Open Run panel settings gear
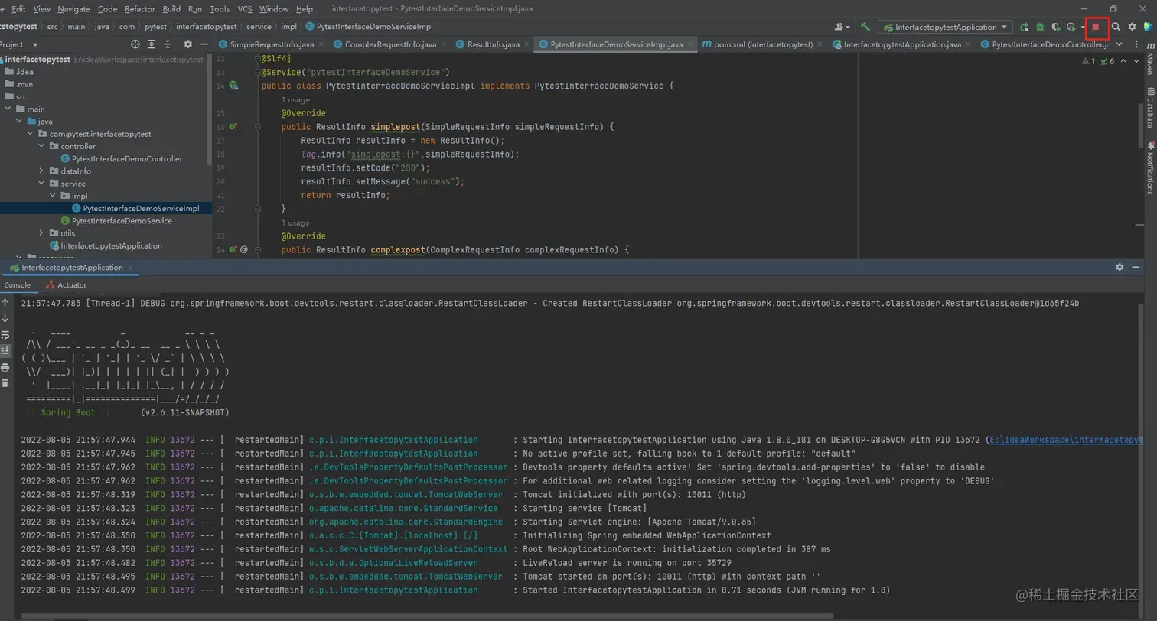 1120,268
